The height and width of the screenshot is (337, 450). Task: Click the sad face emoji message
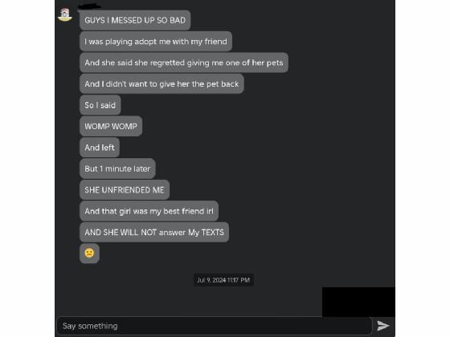(89, 254)
